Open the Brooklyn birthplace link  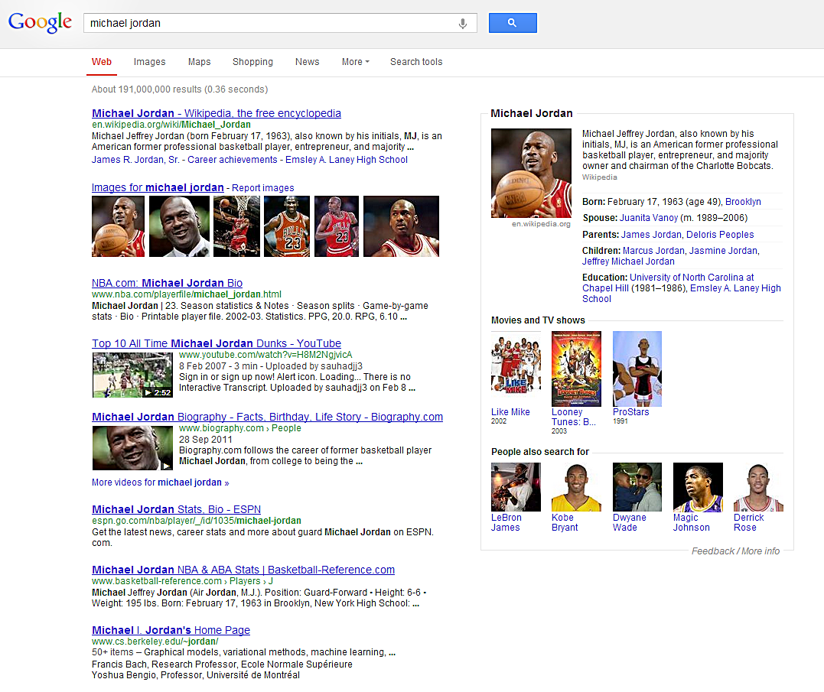pyautogui.click(x=743, y=202)
